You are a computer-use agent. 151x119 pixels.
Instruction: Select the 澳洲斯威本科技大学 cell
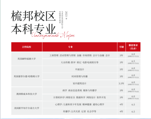(27, 94)
